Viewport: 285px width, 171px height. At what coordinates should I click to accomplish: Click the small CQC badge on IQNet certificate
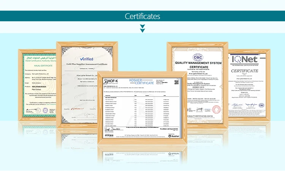(261, 105)
